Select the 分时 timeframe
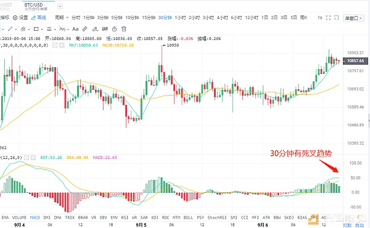The image size is (370, 228). [76, 18]
